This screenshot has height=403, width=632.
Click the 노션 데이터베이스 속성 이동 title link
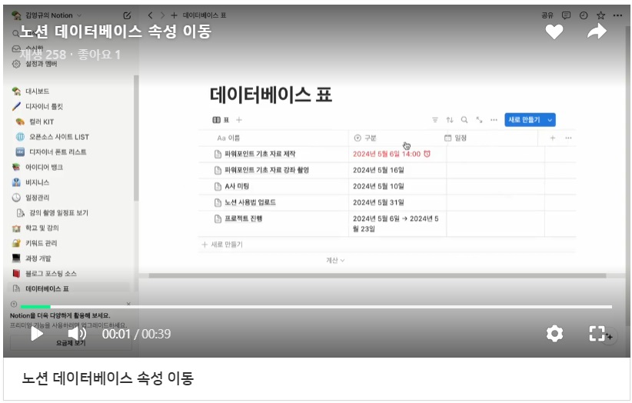(x=108, y=378)
